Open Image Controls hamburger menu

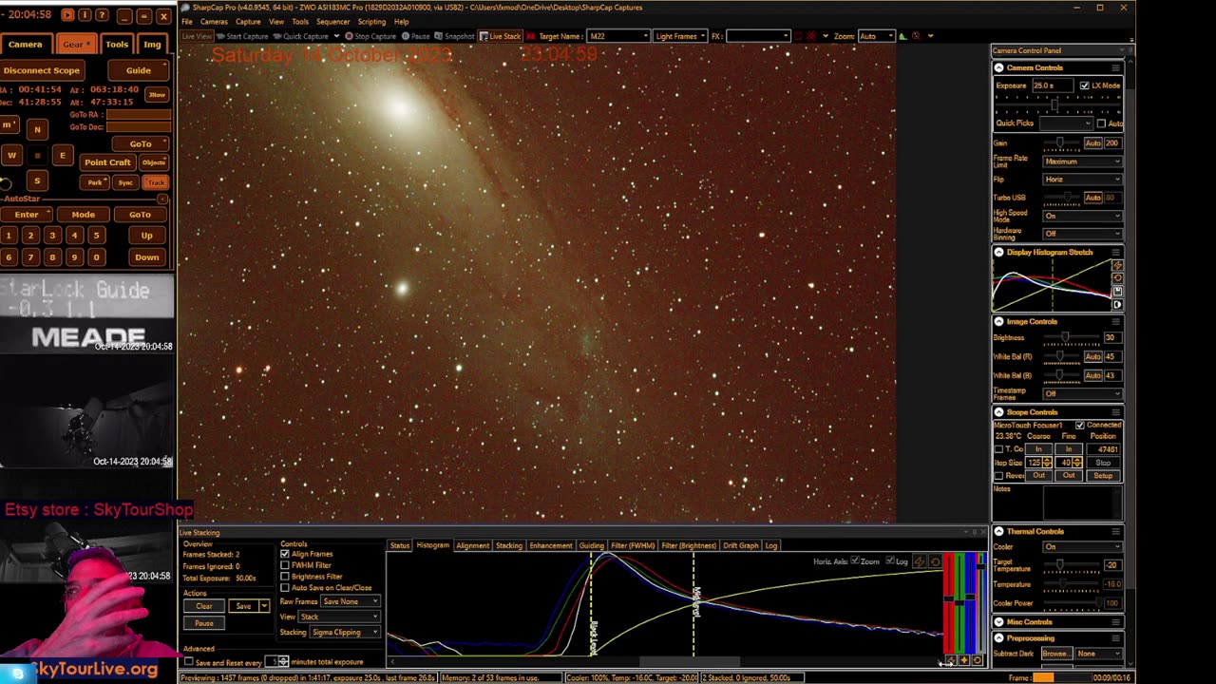point(1115,322)
